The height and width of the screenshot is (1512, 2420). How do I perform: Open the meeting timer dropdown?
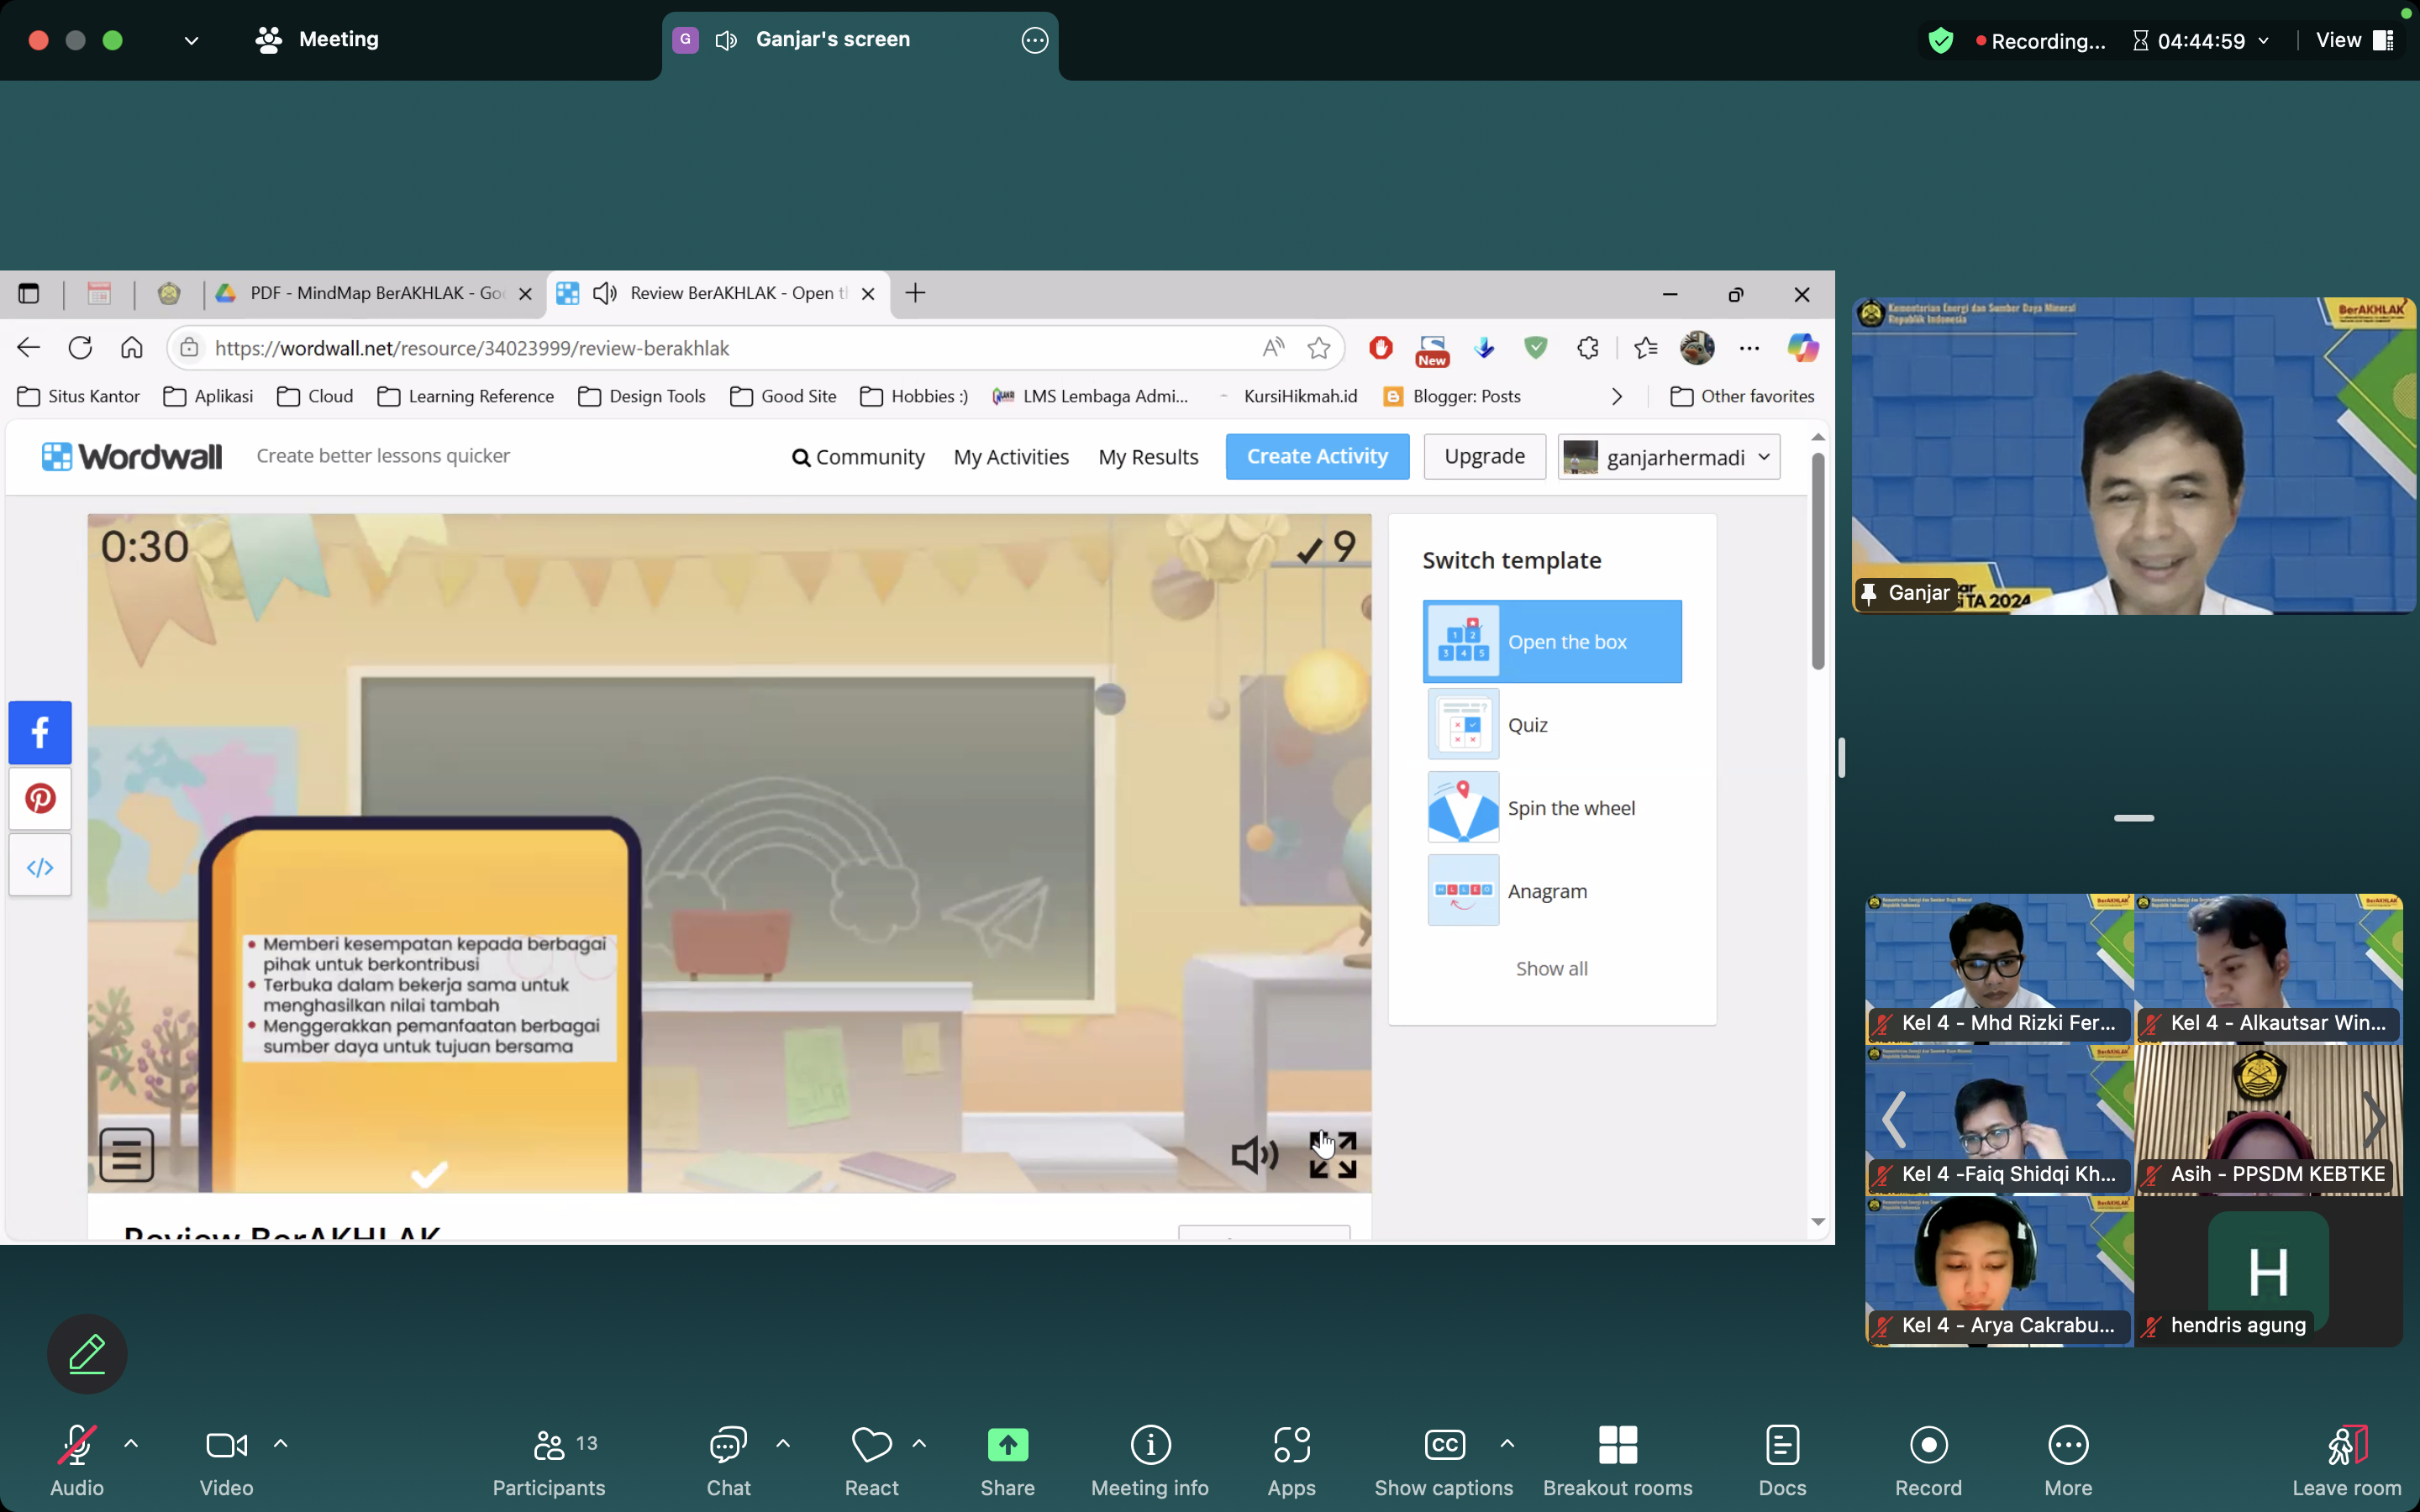click(2264, 41)
